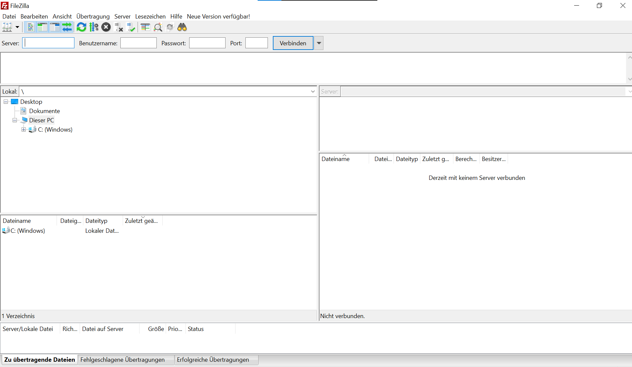
Task: Click the Verbinden button
Action: coord(293,43)
